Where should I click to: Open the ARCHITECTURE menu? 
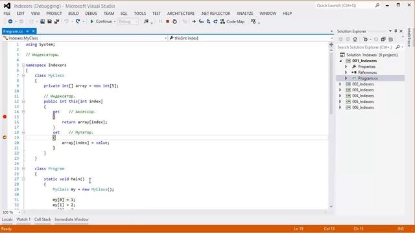click(181, 14)
